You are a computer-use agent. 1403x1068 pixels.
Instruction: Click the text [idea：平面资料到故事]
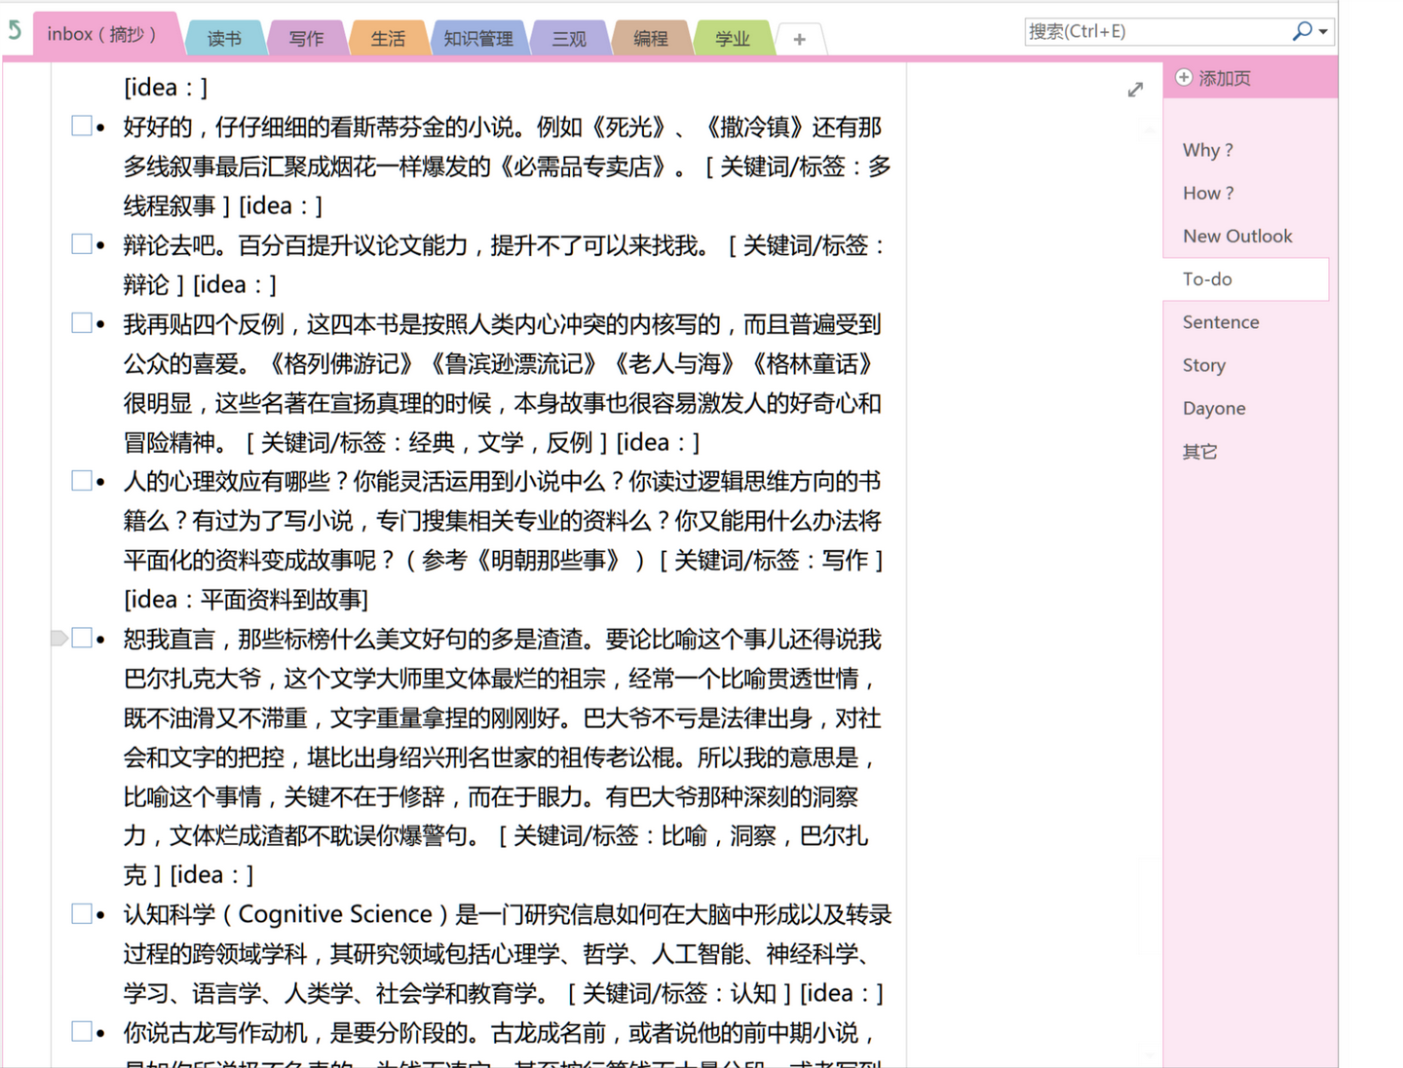(246, 600)
